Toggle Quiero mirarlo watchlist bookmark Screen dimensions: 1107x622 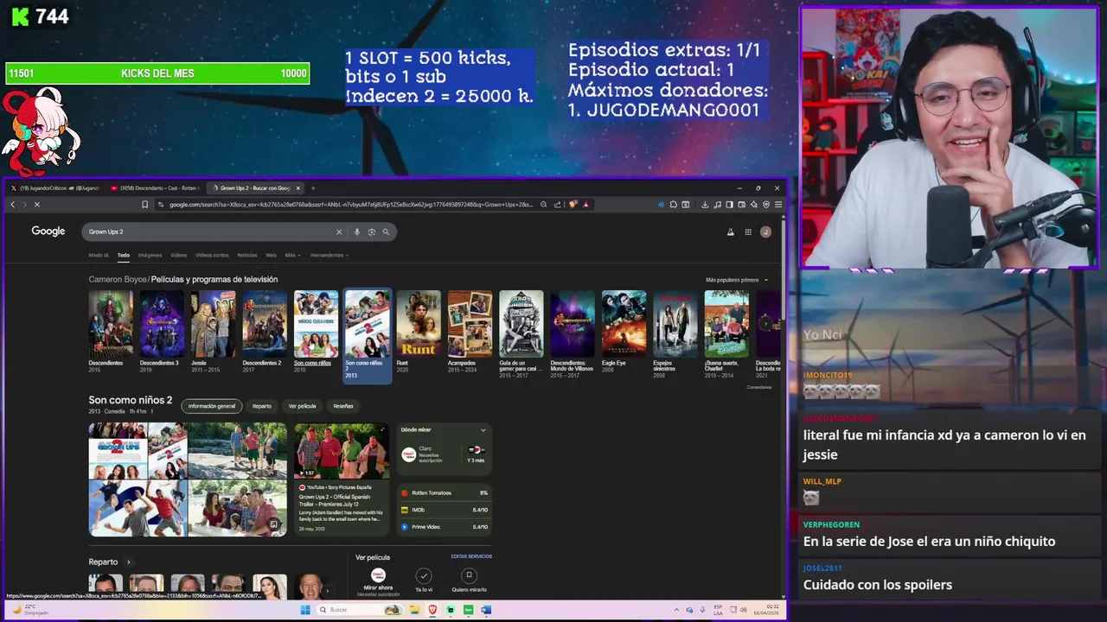[469, 580]
